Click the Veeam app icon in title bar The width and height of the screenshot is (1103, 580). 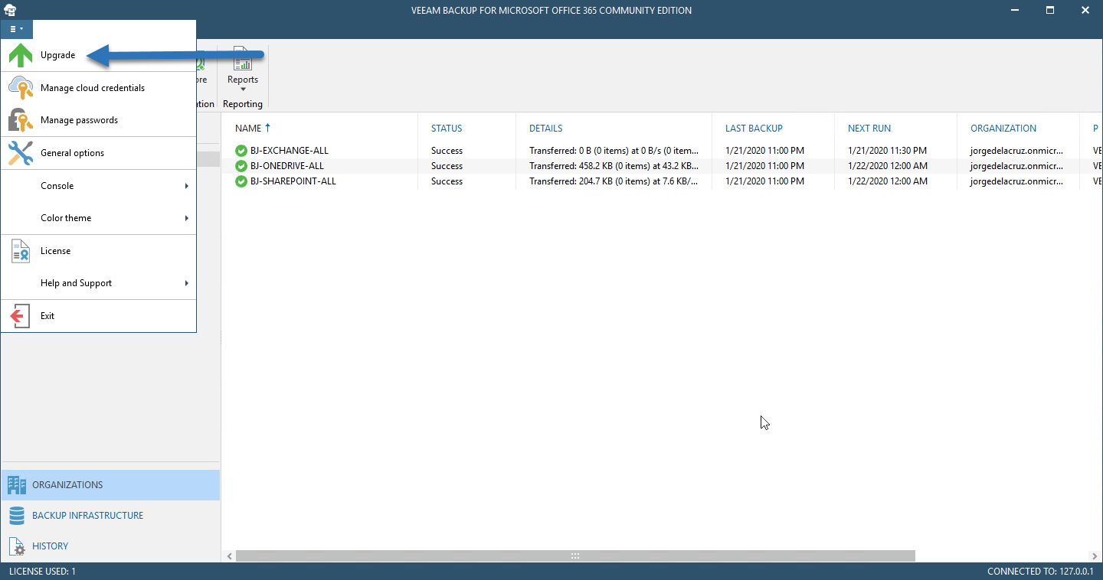pos(10,10)
